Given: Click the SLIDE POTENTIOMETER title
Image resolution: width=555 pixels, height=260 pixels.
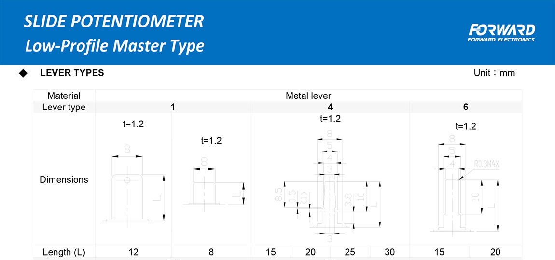Looking at the screenshot, I should coord(114,22).
